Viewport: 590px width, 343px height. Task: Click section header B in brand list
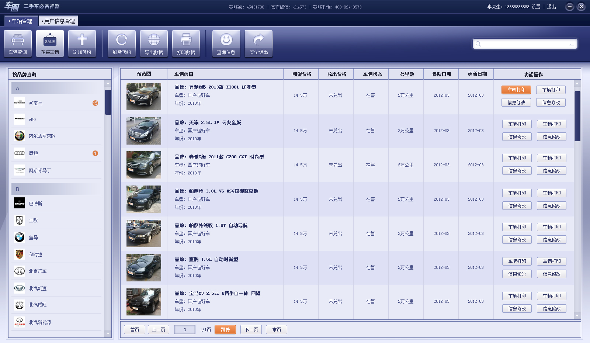click(x=56, y=189)
